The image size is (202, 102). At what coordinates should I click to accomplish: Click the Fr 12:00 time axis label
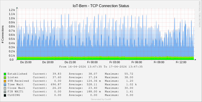[x=181, y=62]
